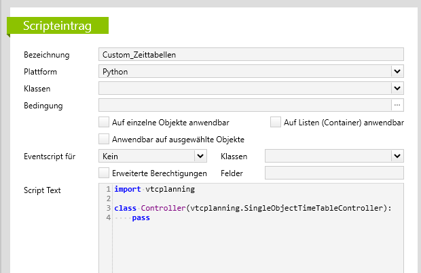Click line number 2 in editor gutter
The width and height of the screenshot is (421, 273).
108,199
